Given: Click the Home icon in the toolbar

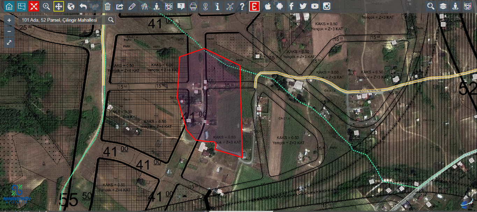Looking at the screenshot, I should click(9, 6).
